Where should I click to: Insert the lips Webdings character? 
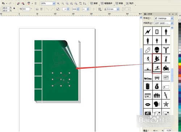click(148, 104)
